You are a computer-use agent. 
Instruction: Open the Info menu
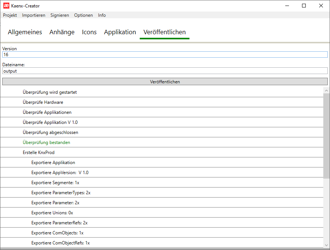[x=102, y=15]
